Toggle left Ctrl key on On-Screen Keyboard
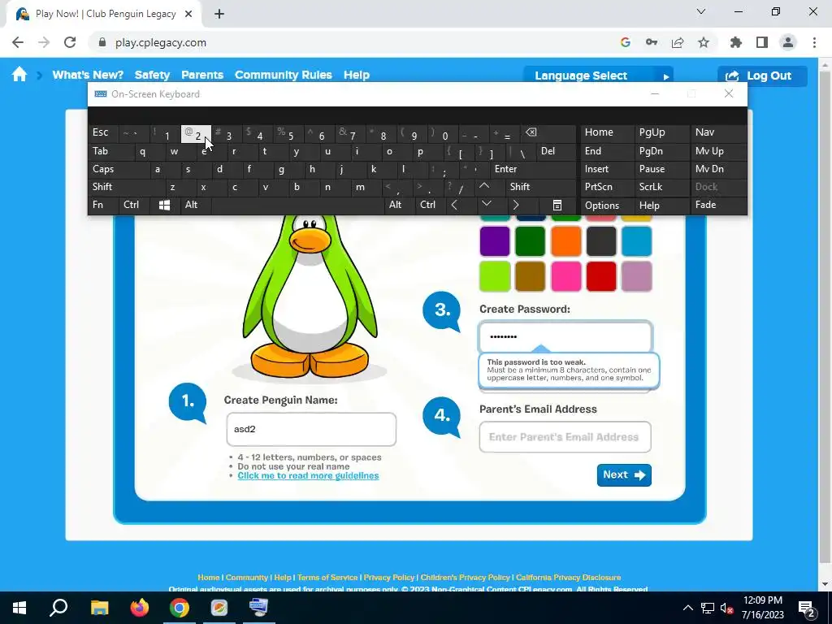Image resolution: width=832 pixels, height=624 pixels. [134, 205]
